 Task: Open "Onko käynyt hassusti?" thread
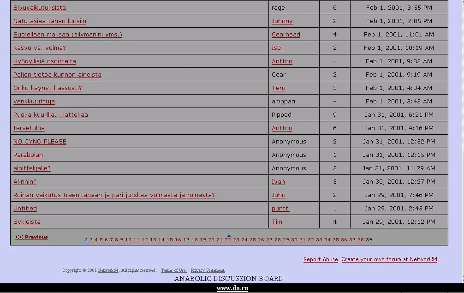(48, 88)
